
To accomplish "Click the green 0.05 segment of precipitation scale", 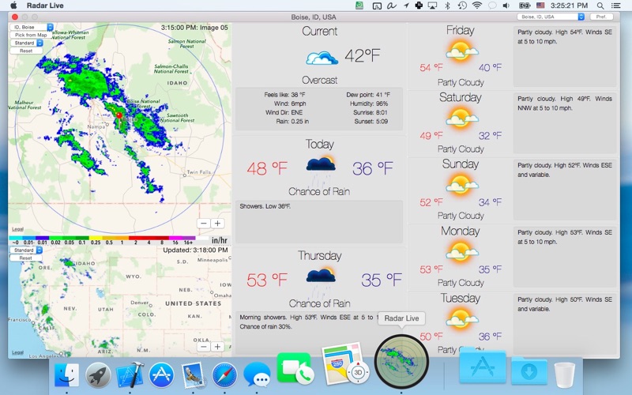I will tap(70, 240).
